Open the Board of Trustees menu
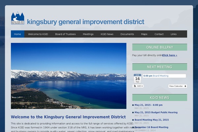 pos(65,34)
